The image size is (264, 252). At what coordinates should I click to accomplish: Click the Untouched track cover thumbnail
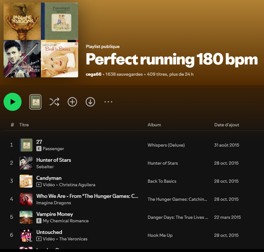(26, 235)
